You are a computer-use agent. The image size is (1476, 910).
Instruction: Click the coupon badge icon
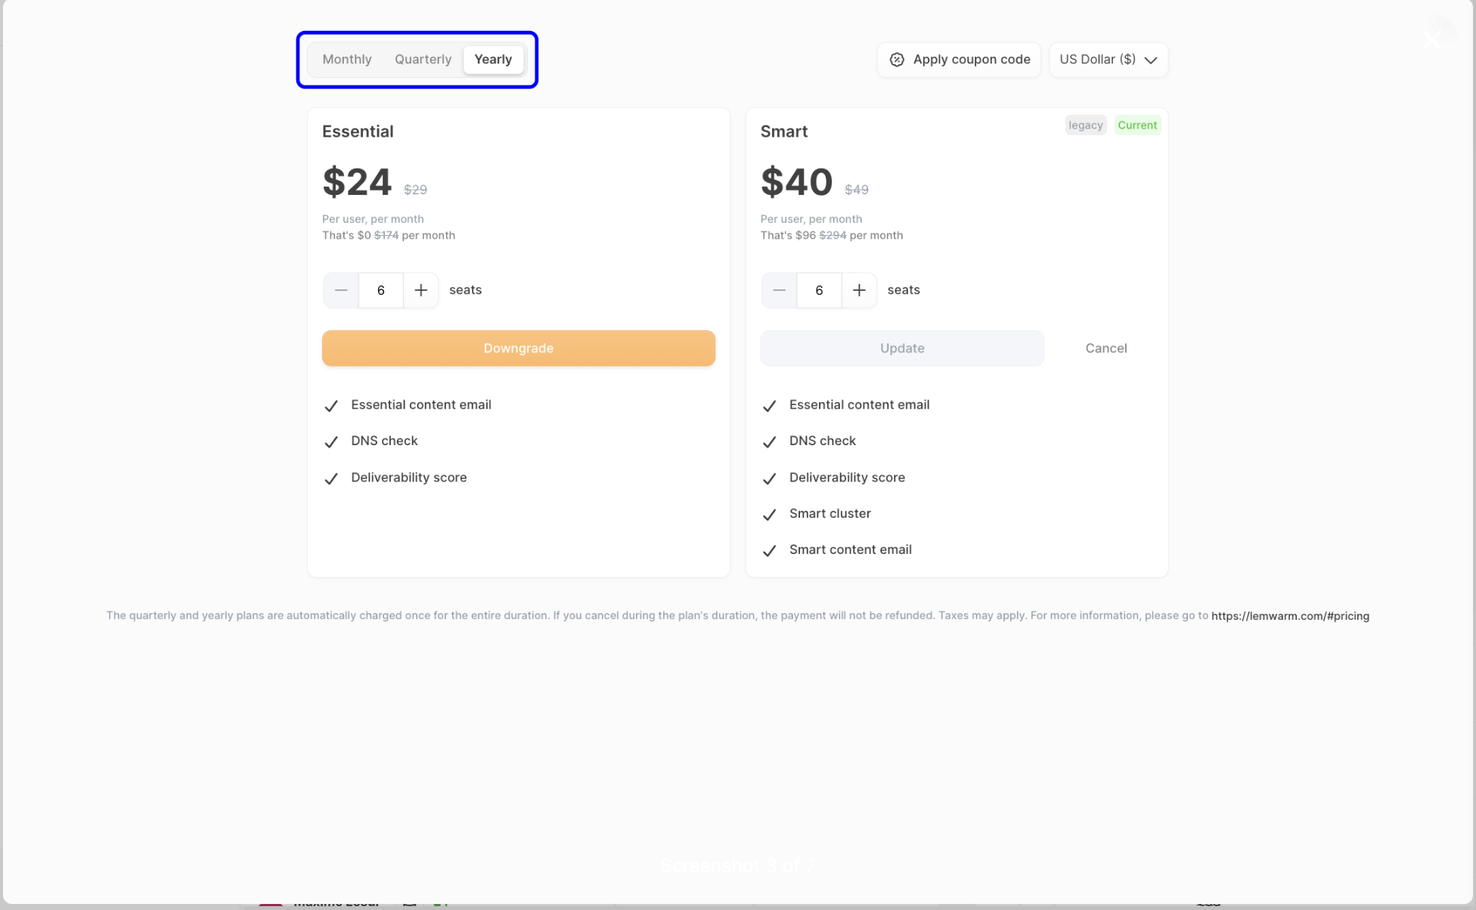[x=897, y=60]
